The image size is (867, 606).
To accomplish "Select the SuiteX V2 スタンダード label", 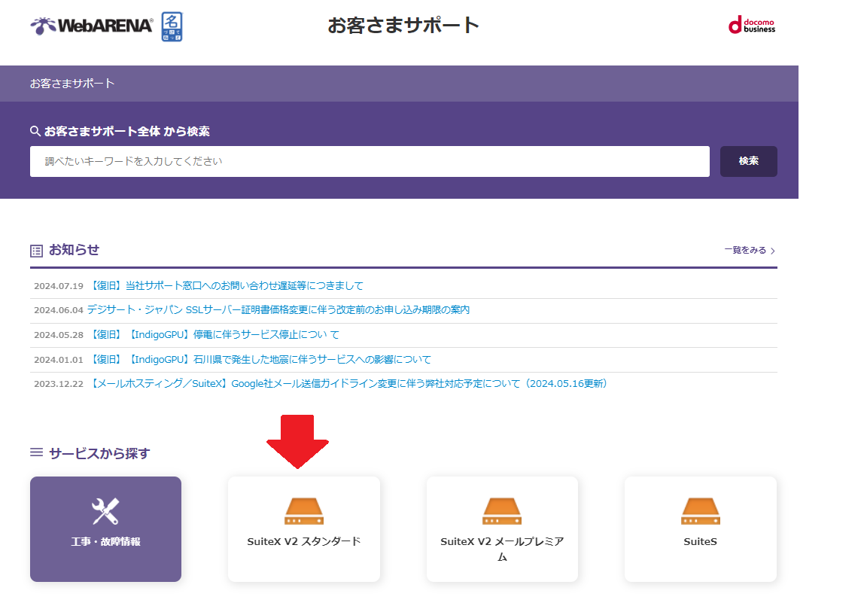I will coord(304,541).
